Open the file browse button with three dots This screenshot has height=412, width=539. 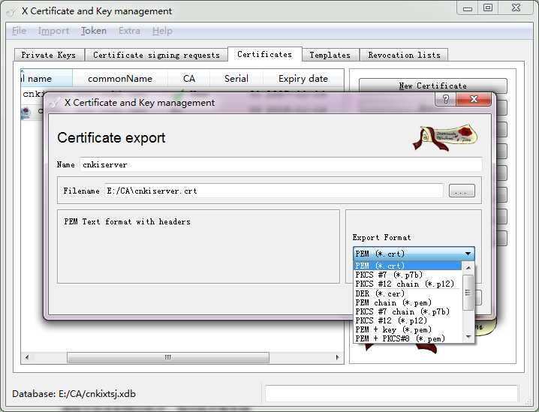tap(462, 191)
